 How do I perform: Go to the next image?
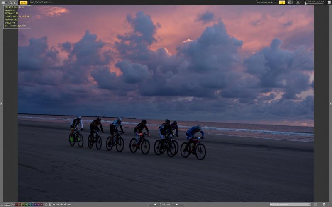click(x=177, y=205)
